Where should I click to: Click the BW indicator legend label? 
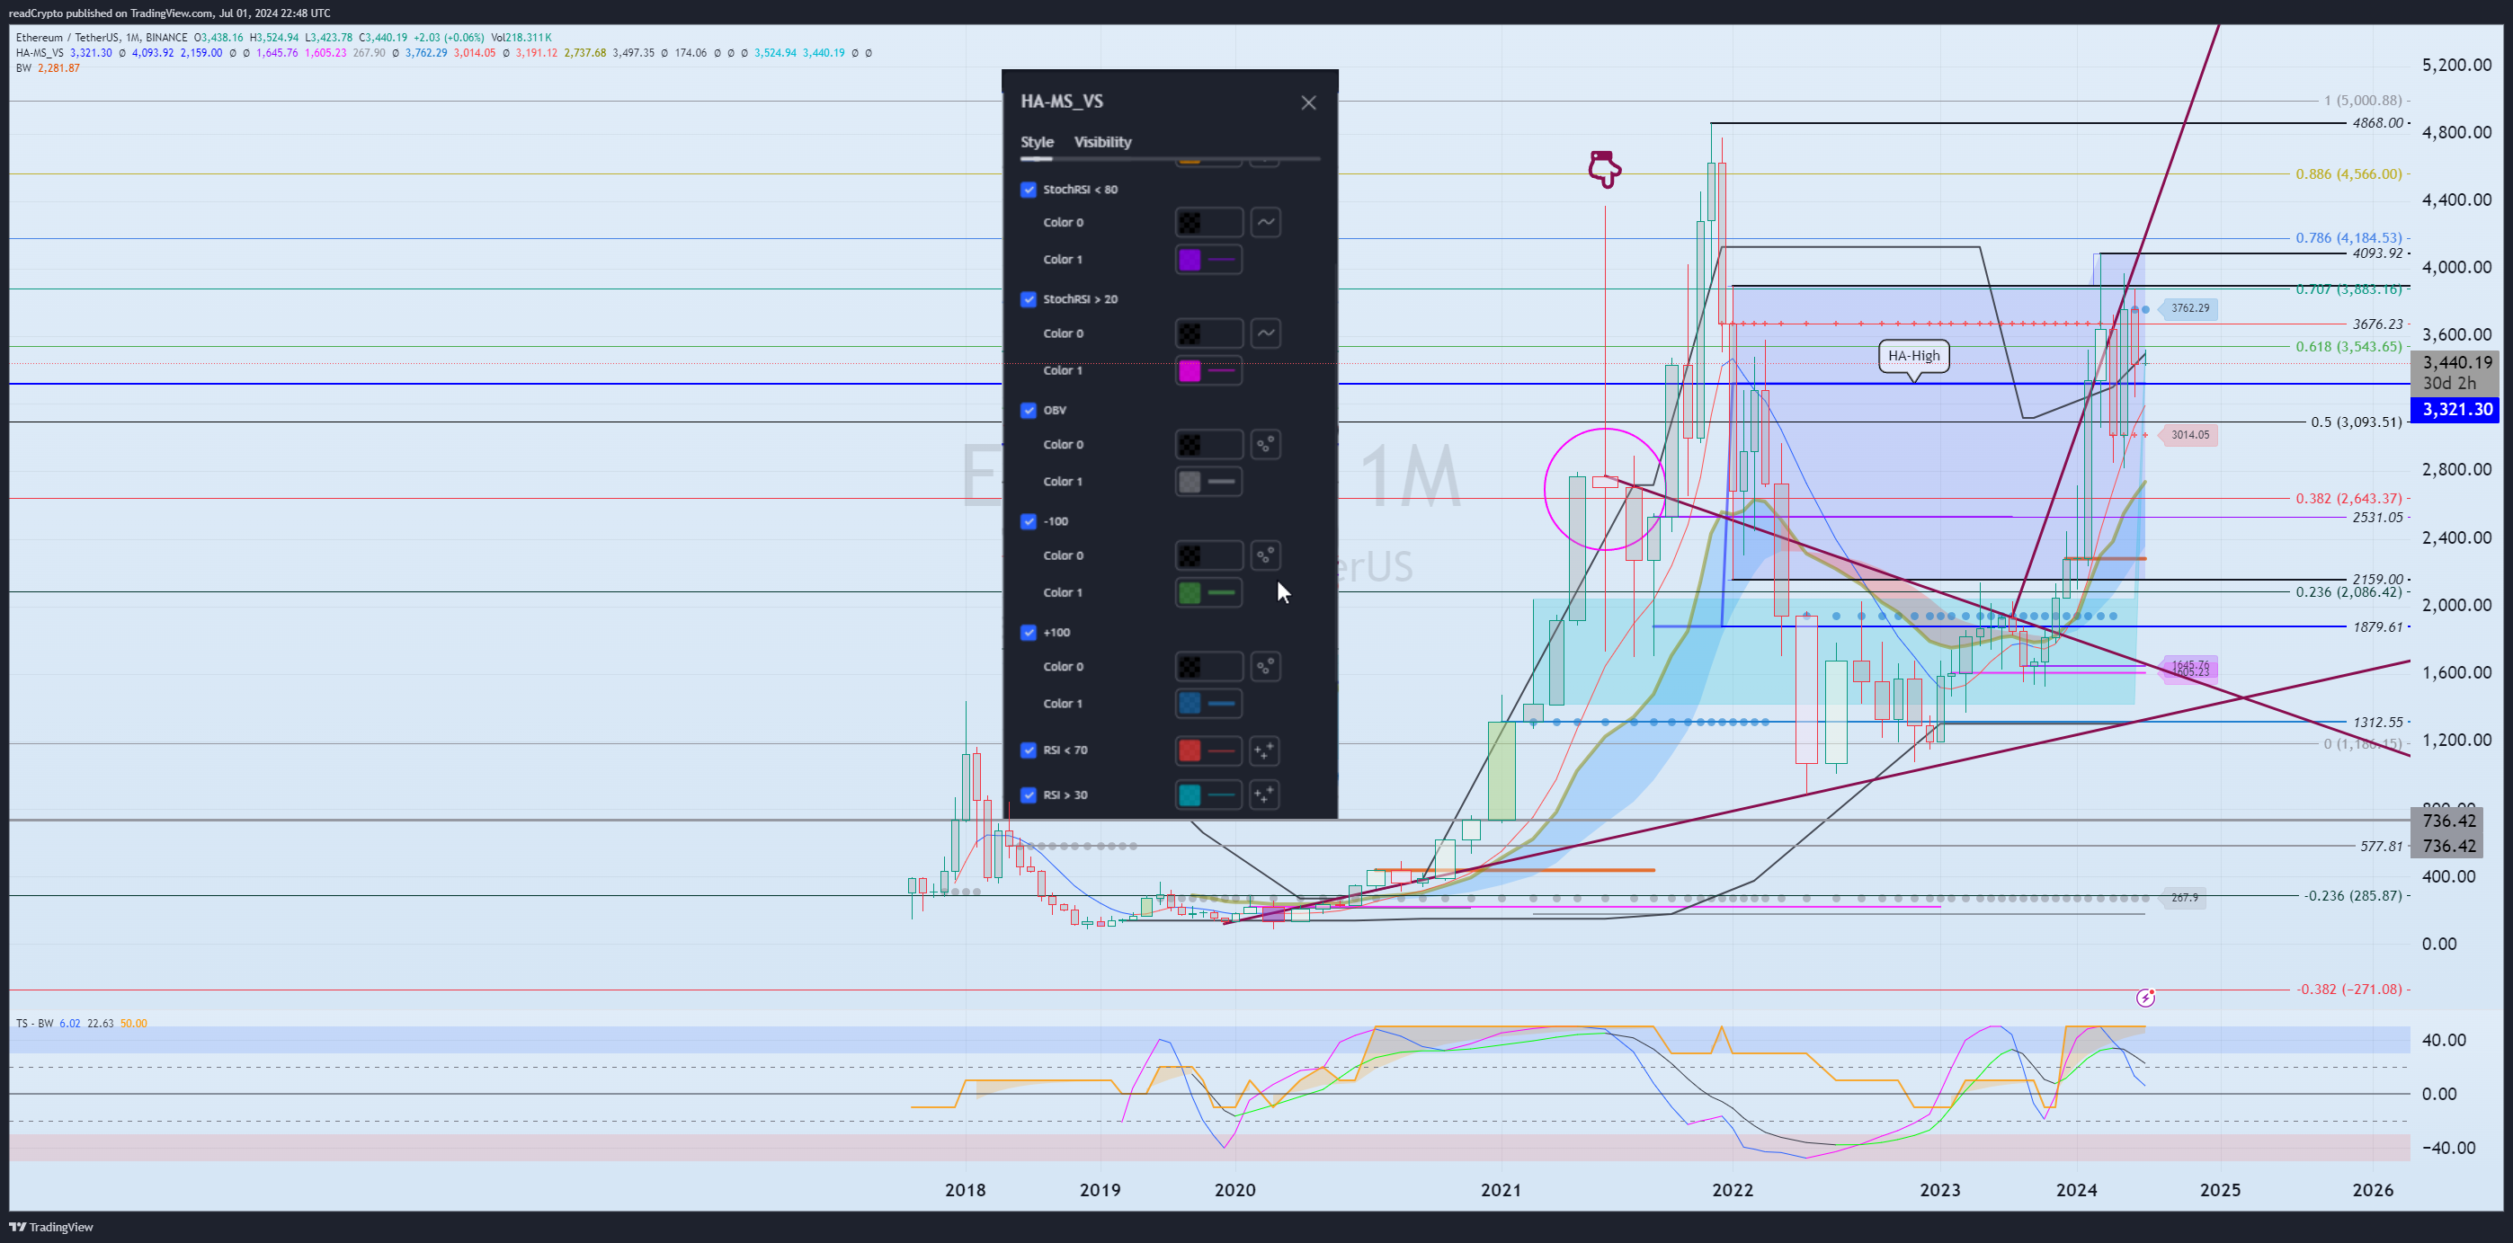(x=23, y=68)
